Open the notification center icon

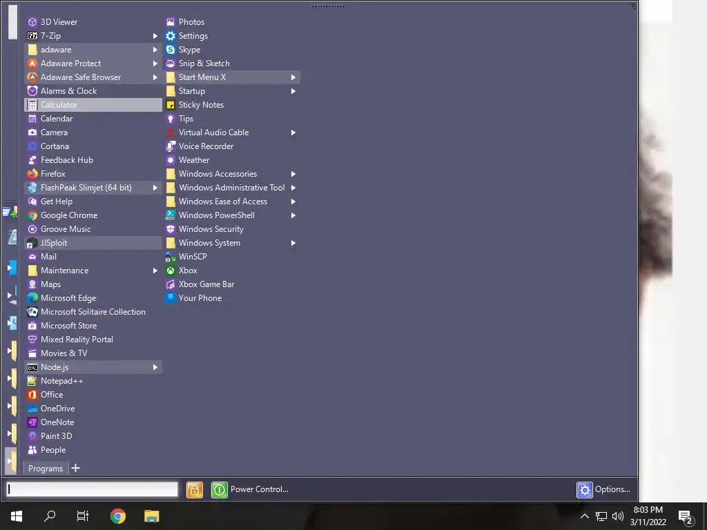tap(686, 517)
